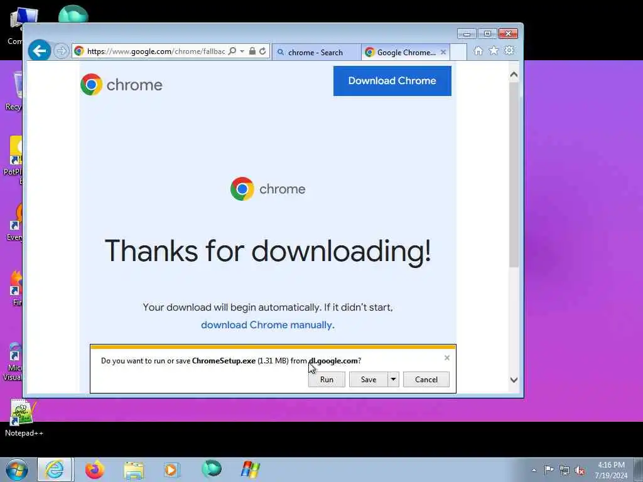Click the page scrollbar down arrow
This screenshot has width=643, height=482.
click(514, 380)
